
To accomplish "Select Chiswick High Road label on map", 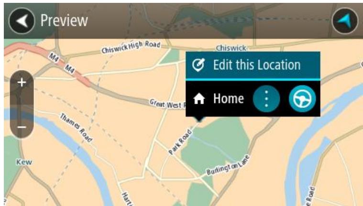I will coord(131,47).
